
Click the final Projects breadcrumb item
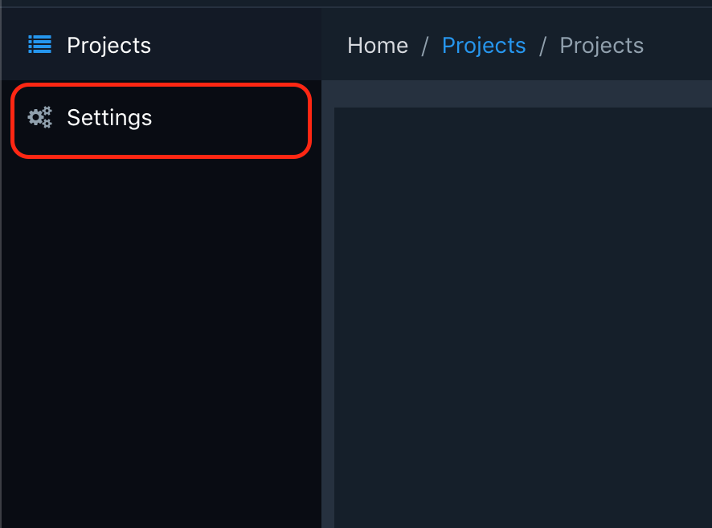click(601, 45)
